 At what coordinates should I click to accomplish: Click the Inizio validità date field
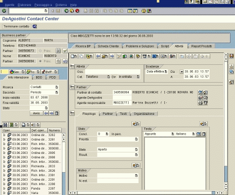[x=39, y=97]
